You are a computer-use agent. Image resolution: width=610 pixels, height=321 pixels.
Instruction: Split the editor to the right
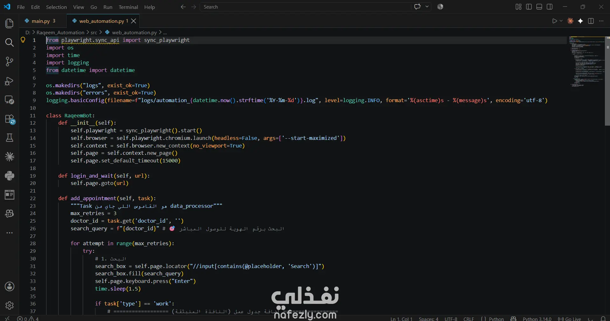(591, 21)
